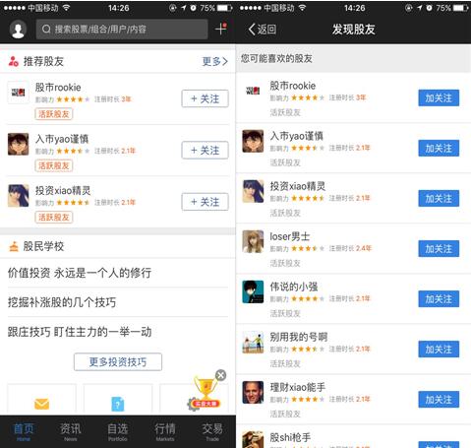Open the user profile avatar icon
Viewport: 471px width, 448px height.
pos(18,30)
